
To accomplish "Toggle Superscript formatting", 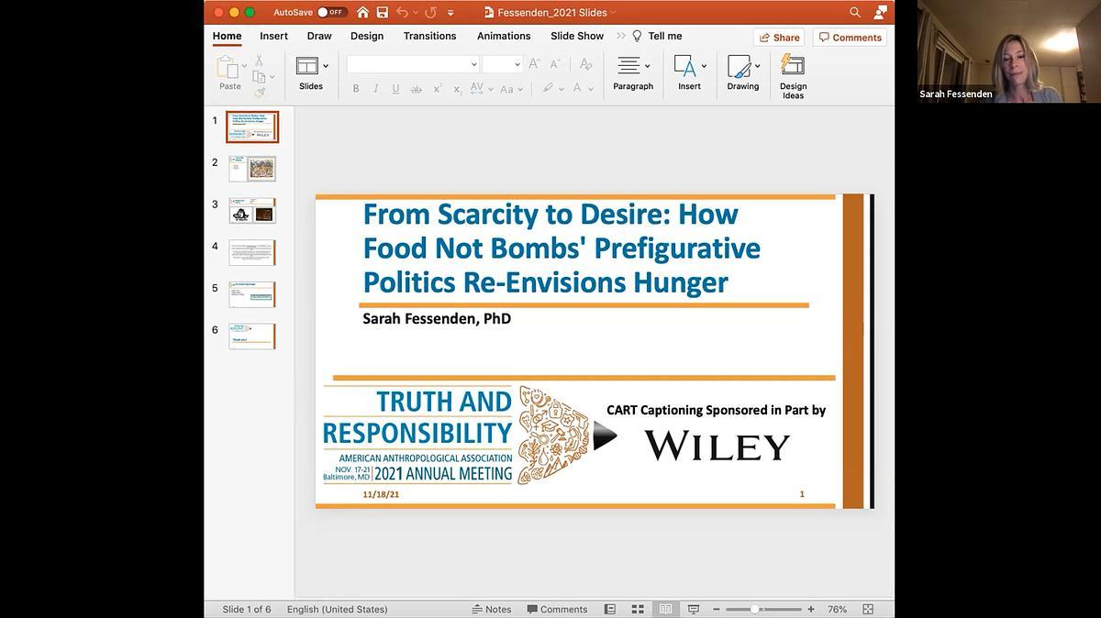I will (x=437, y=89).
